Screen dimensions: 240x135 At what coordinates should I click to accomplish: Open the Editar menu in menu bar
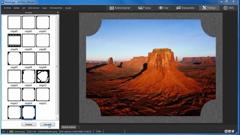(x=16, y=8)
